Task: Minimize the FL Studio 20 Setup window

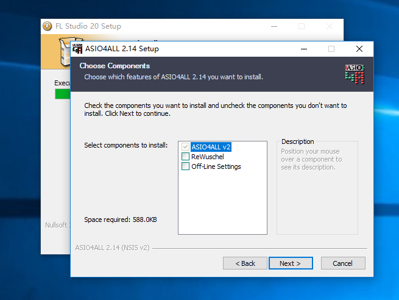Action: pyautogui.click(x=274, y=26)
